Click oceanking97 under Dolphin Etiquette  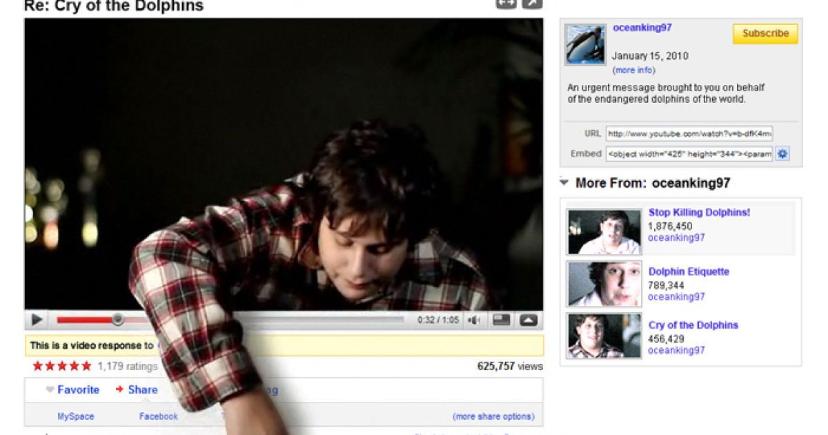tap(676, 297)
